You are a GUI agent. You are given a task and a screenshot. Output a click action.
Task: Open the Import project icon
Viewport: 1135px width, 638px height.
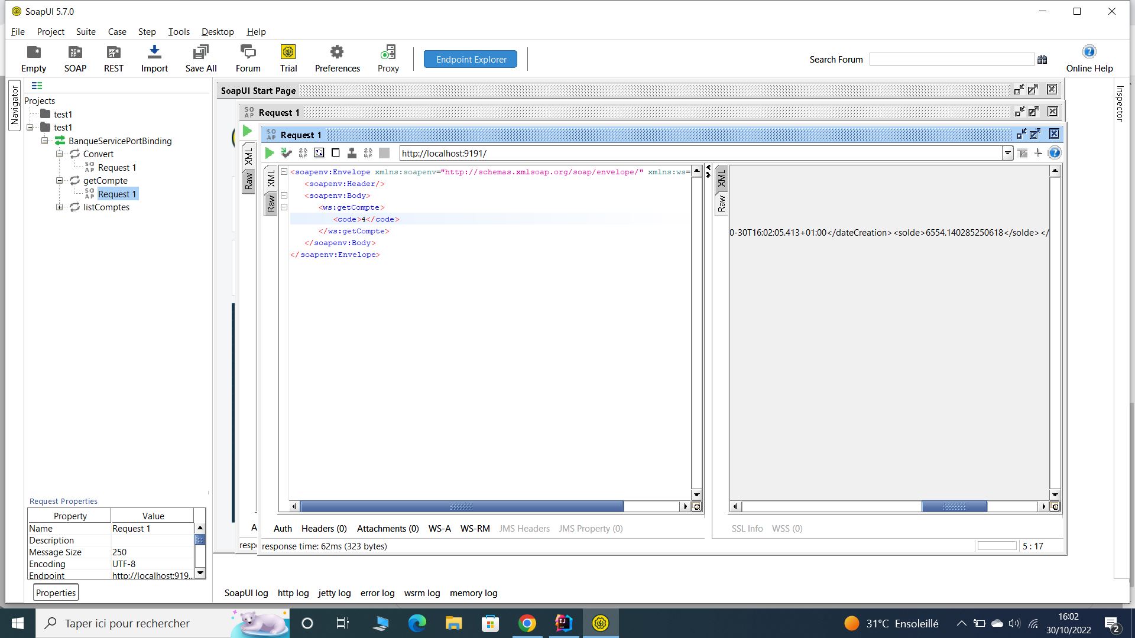click(x=154, y=58)
